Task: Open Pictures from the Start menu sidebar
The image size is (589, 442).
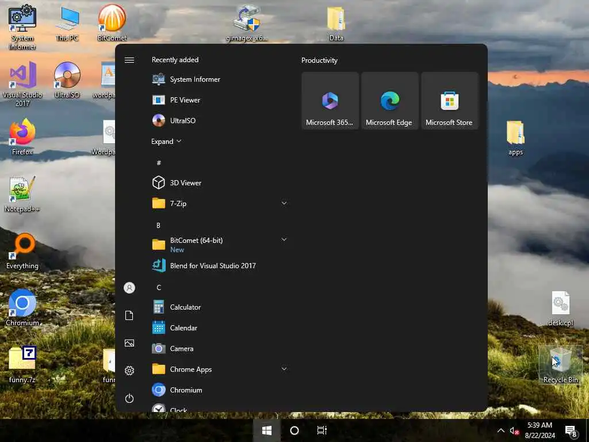Action: [129, 343]
